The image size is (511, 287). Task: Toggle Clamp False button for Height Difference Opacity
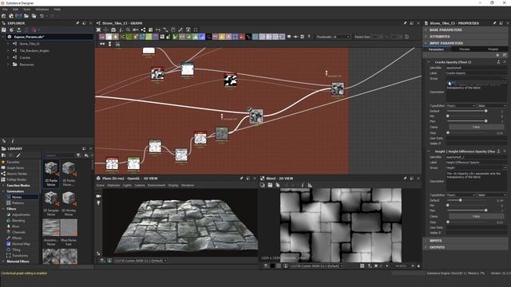pyautogui.click(x=476, y=216)
